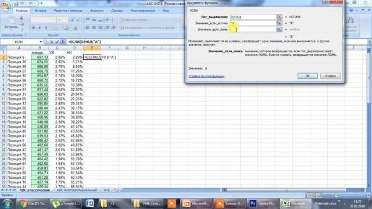Align text right in ribbon

pos(101,28)
